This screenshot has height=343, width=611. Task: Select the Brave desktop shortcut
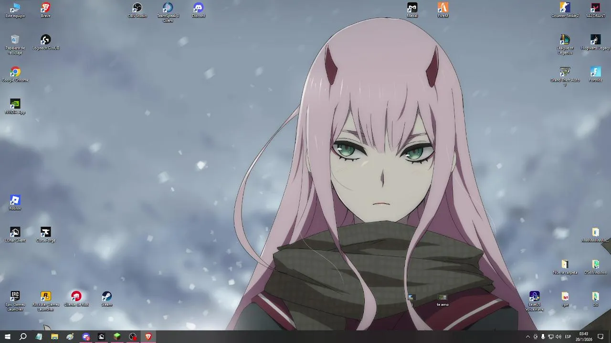coord(45,10)
